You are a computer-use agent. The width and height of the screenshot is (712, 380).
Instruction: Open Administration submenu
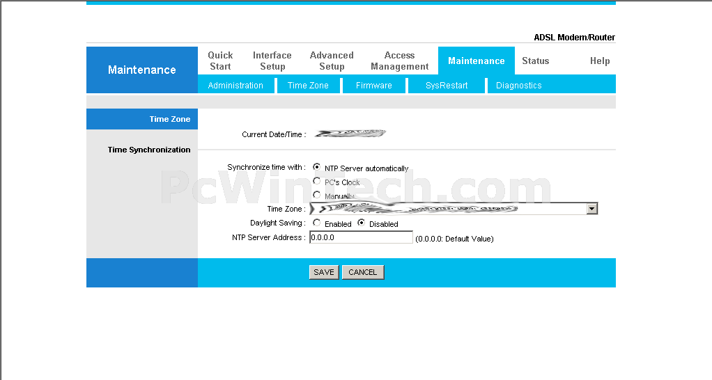click(235, 85)
